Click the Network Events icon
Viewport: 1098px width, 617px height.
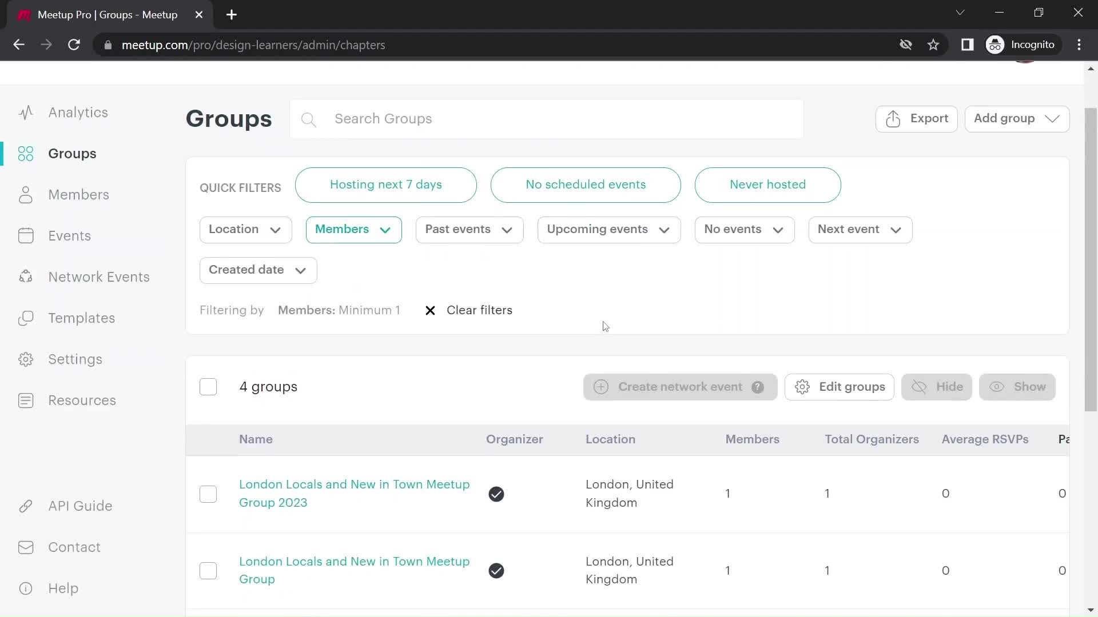[26, 277]
